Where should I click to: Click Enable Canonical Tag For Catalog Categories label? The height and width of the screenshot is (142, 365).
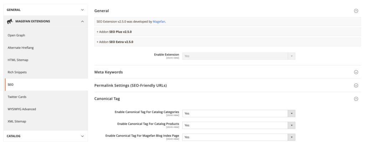click(x=147, y=112)
